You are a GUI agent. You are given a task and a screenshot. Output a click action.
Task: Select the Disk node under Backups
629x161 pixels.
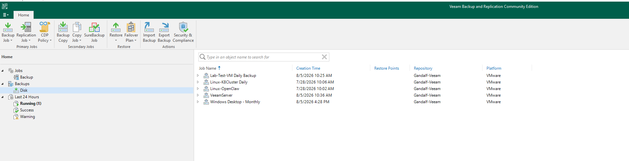24,90
